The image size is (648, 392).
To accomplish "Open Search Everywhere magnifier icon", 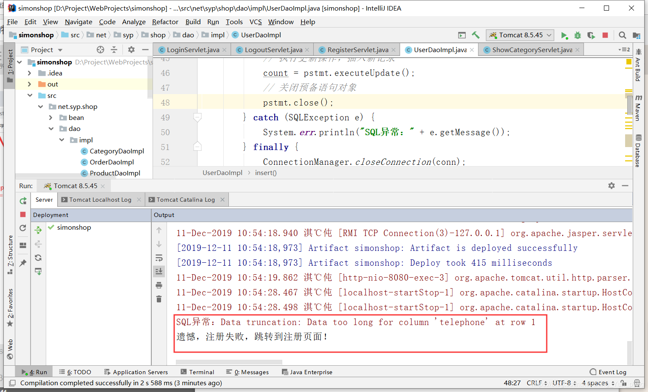I will 622,35.
